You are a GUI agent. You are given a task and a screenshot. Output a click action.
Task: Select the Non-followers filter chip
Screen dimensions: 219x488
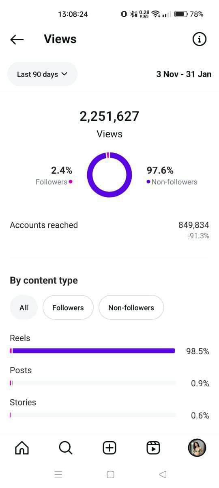131,307
